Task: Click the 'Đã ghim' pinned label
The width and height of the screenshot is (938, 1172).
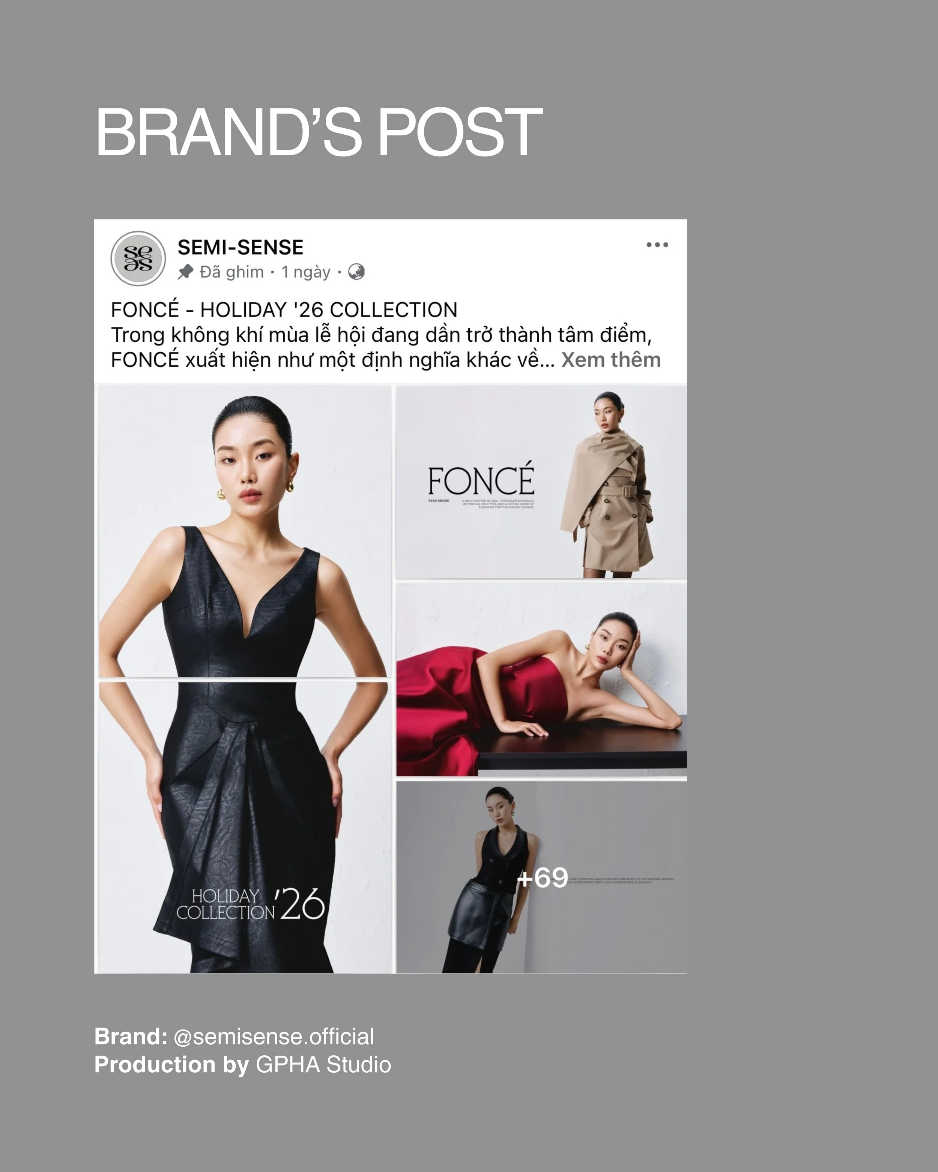Action: (x=231, y=272)
